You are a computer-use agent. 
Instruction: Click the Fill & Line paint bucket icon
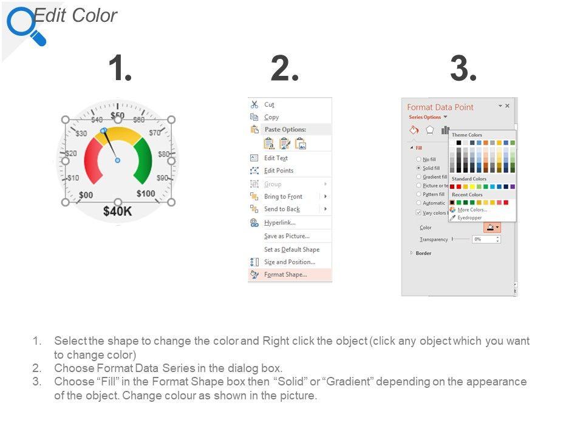click(414, 130)
